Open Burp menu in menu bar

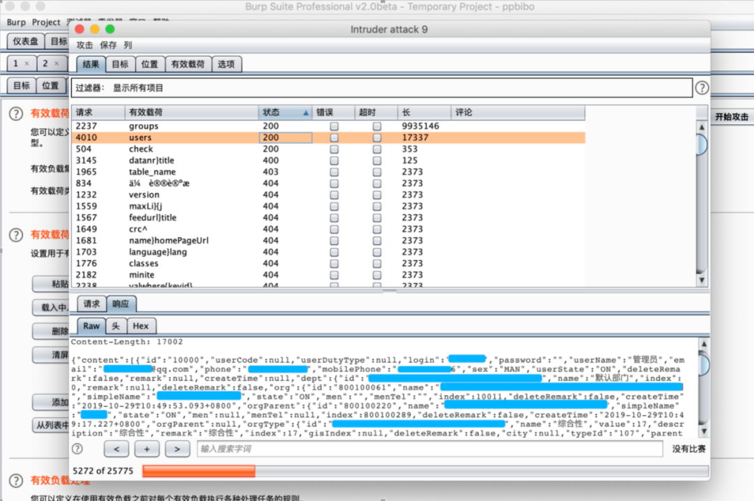(x=16, y=22)
